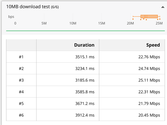Click the 10M axis label

point(73,23)
